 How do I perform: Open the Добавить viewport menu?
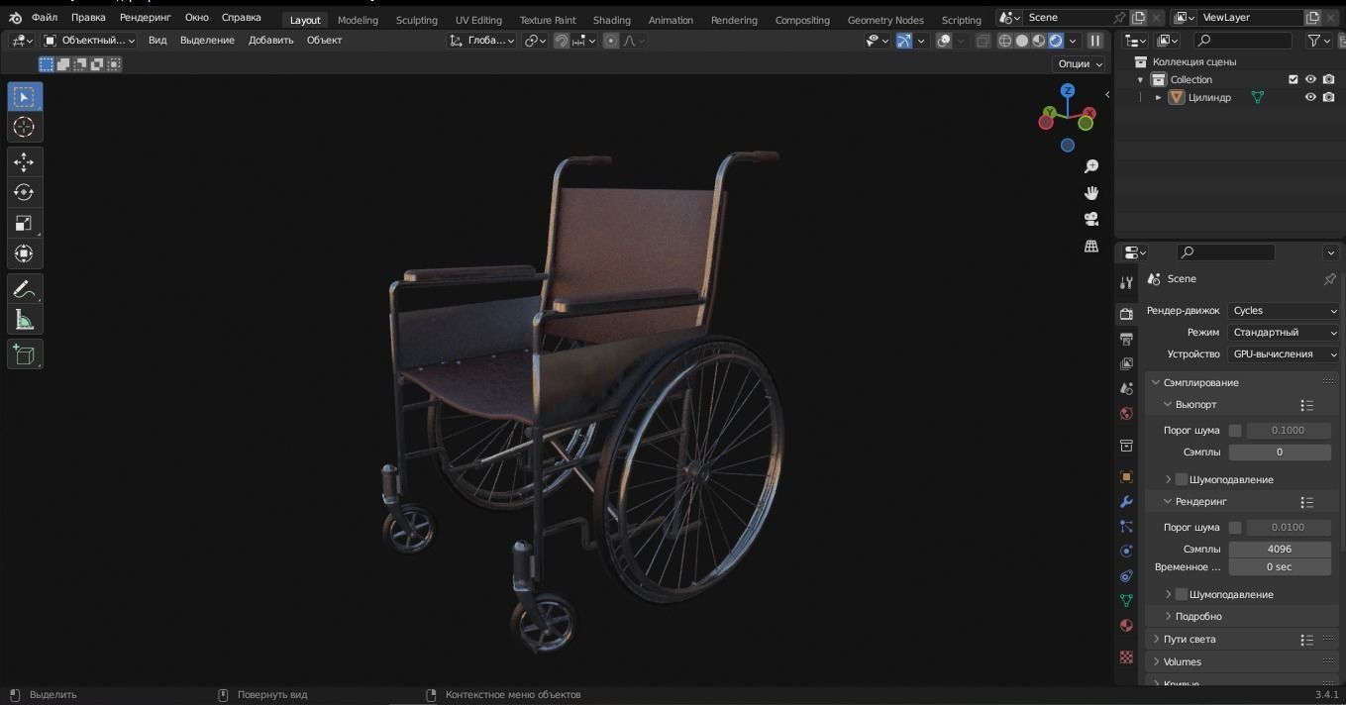(270, 41)
